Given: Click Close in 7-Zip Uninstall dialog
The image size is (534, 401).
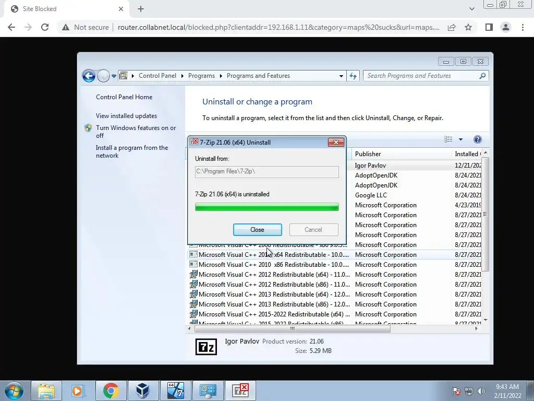Looking at the screenshot, I should [x=257, y=230].
